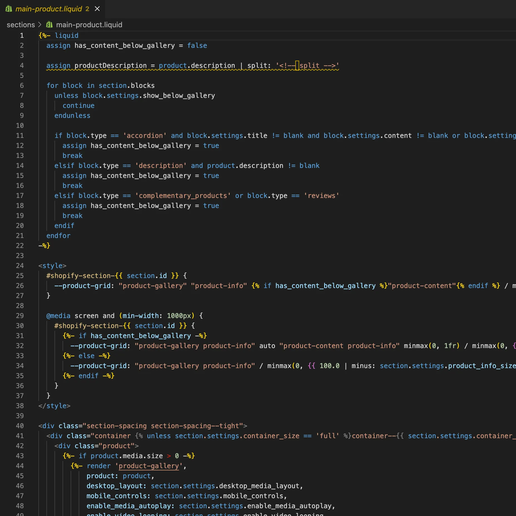The height and width of the screenshot is (516, 516).
Task: Click line number 4 to select the line
Action: pos(22,66)
